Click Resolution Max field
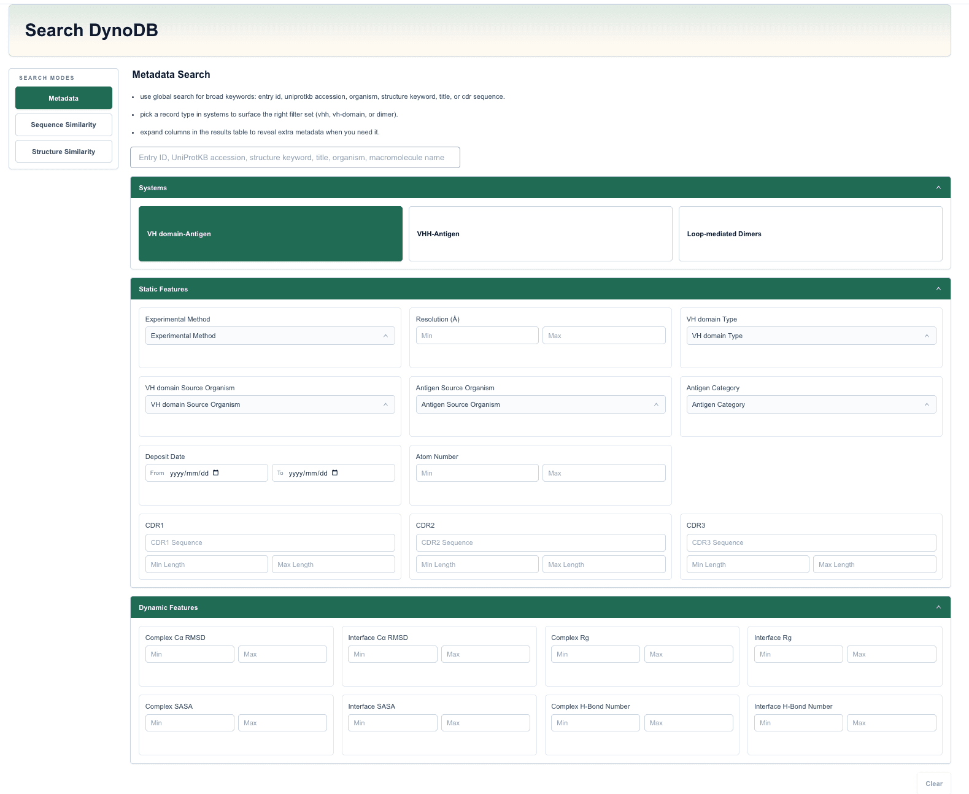 pyautogui.click(x=604, y=336)
